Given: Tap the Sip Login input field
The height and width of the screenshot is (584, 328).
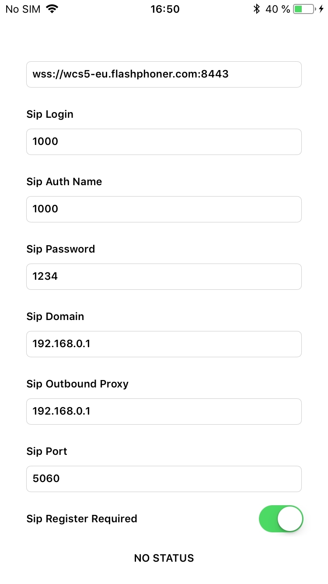Looking at the screenshot, I should tap(164, 142).
